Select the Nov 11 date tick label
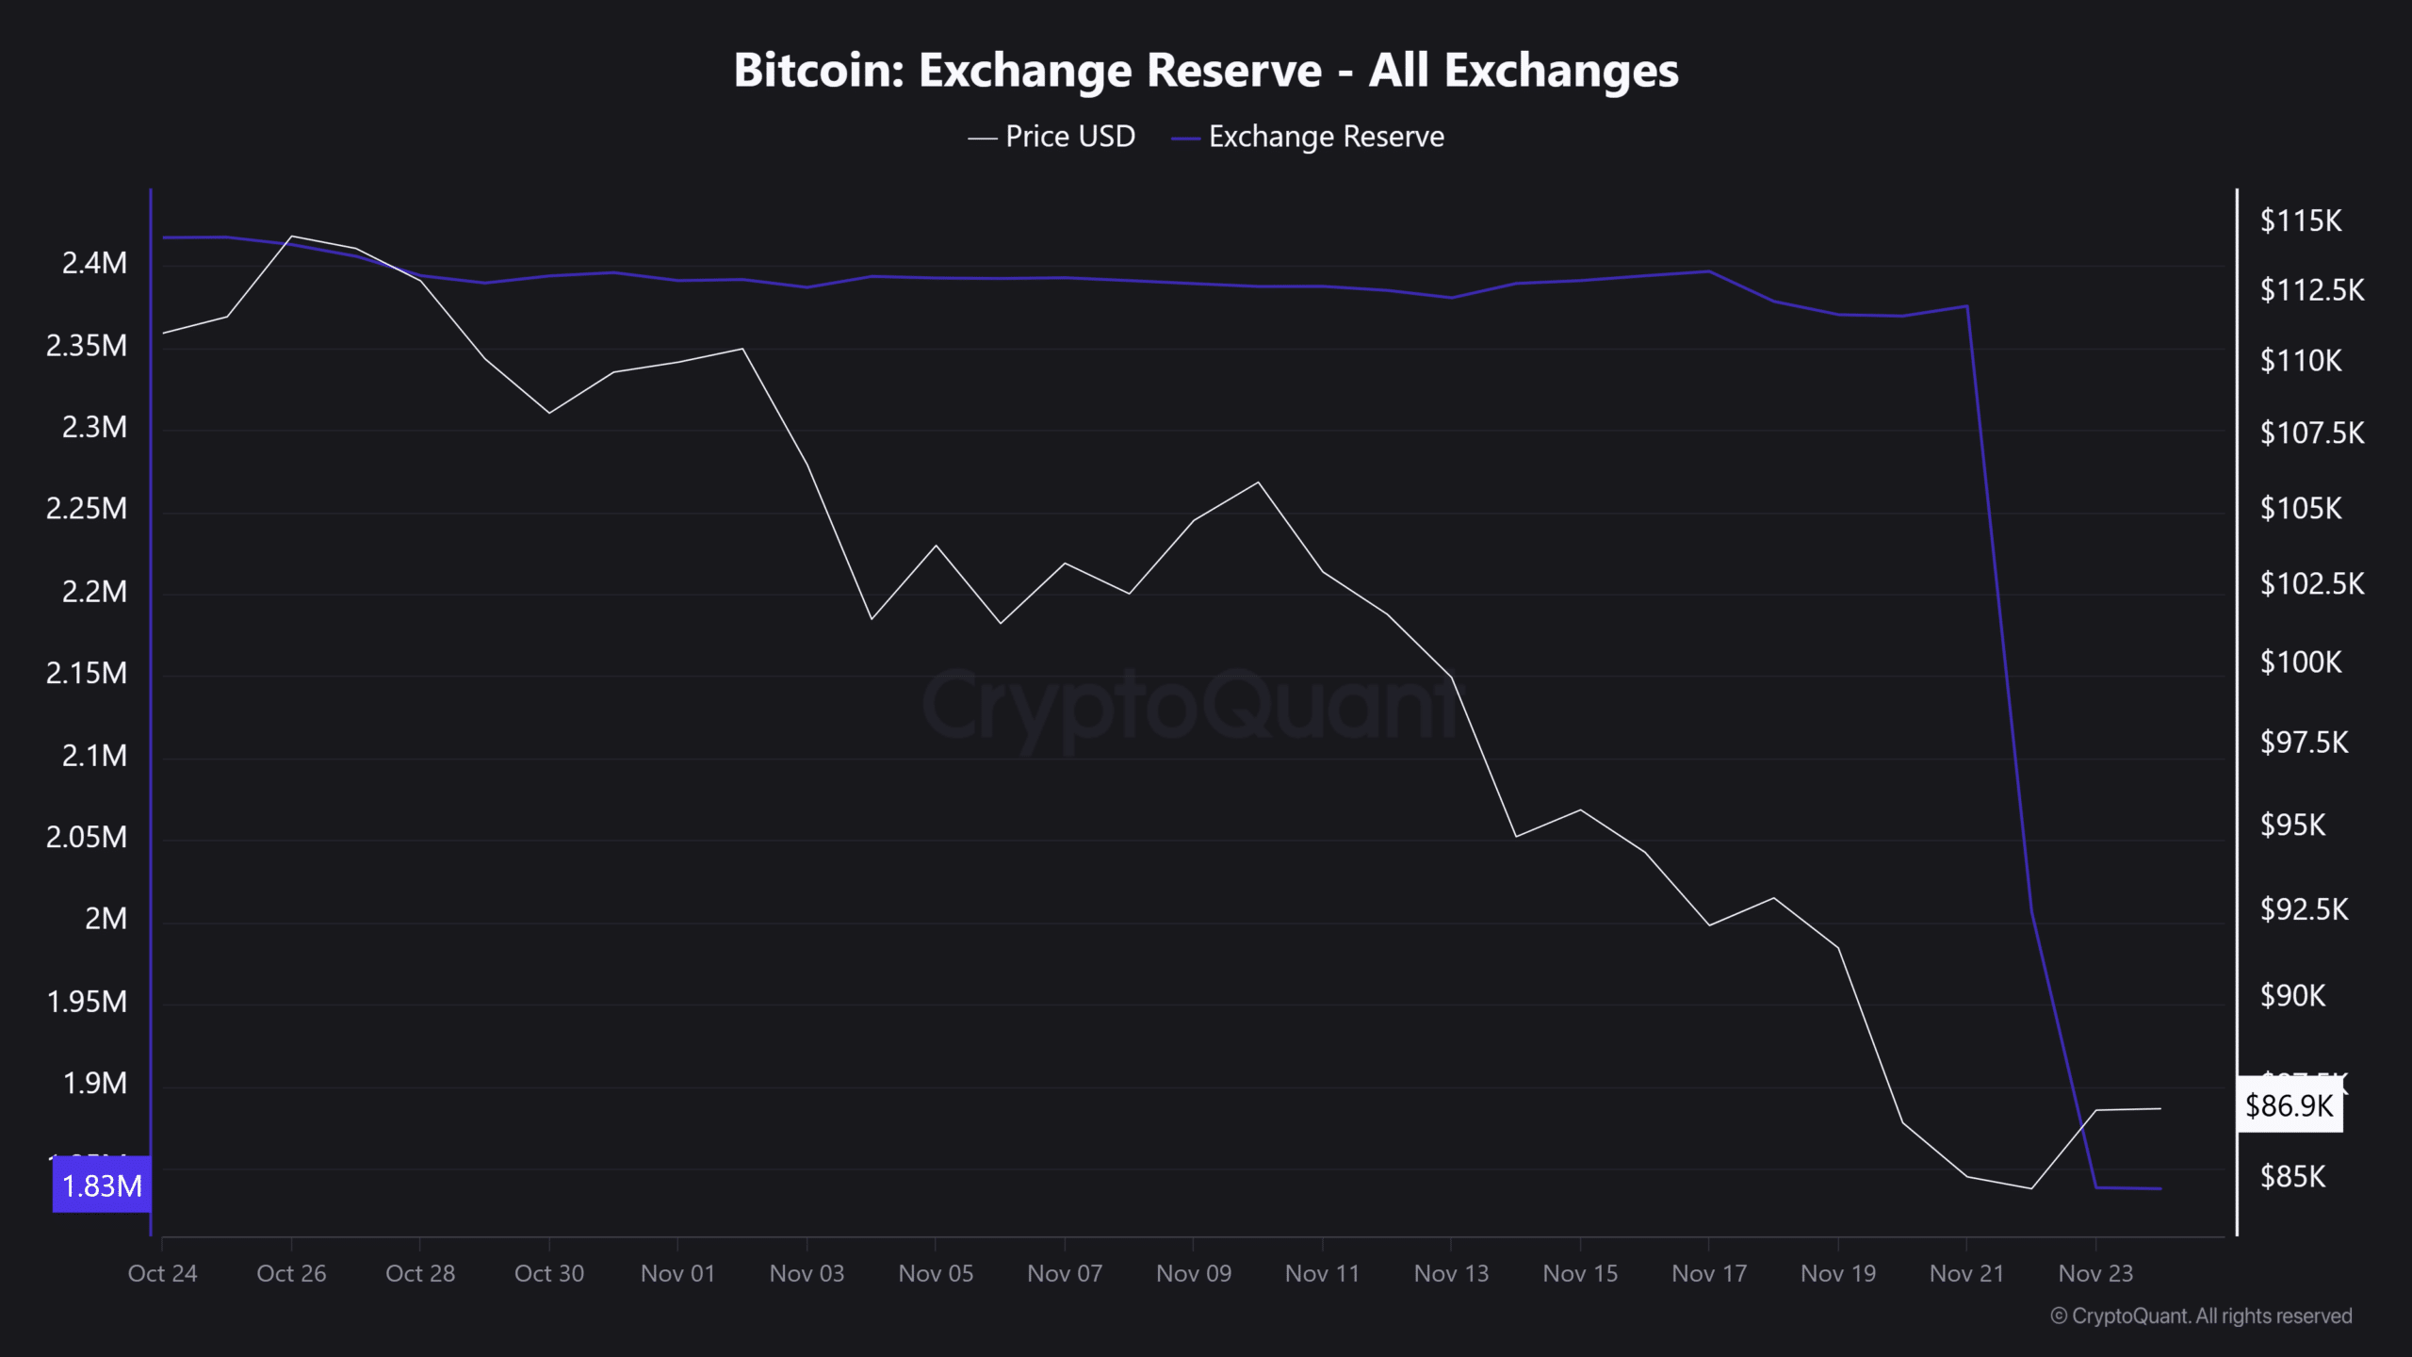This screenshot has height=1357, width=2412. 1322,1273
